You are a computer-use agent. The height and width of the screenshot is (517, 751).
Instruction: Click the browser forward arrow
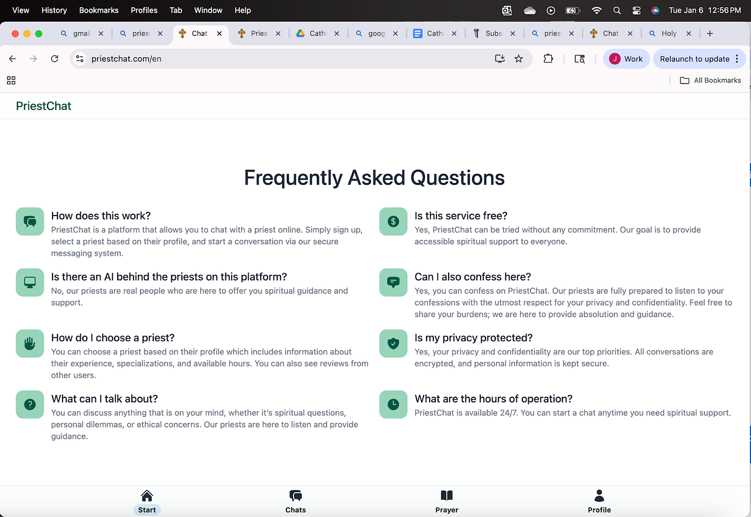(34, 59)
